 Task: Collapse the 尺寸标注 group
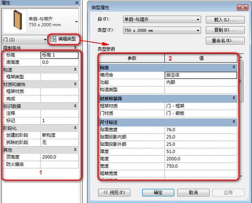click(234, 122)
